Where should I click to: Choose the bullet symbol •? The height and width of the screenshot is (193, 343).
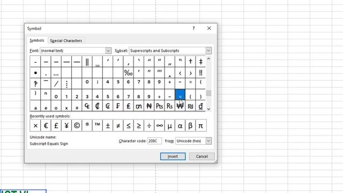click(x=35, y=73)
